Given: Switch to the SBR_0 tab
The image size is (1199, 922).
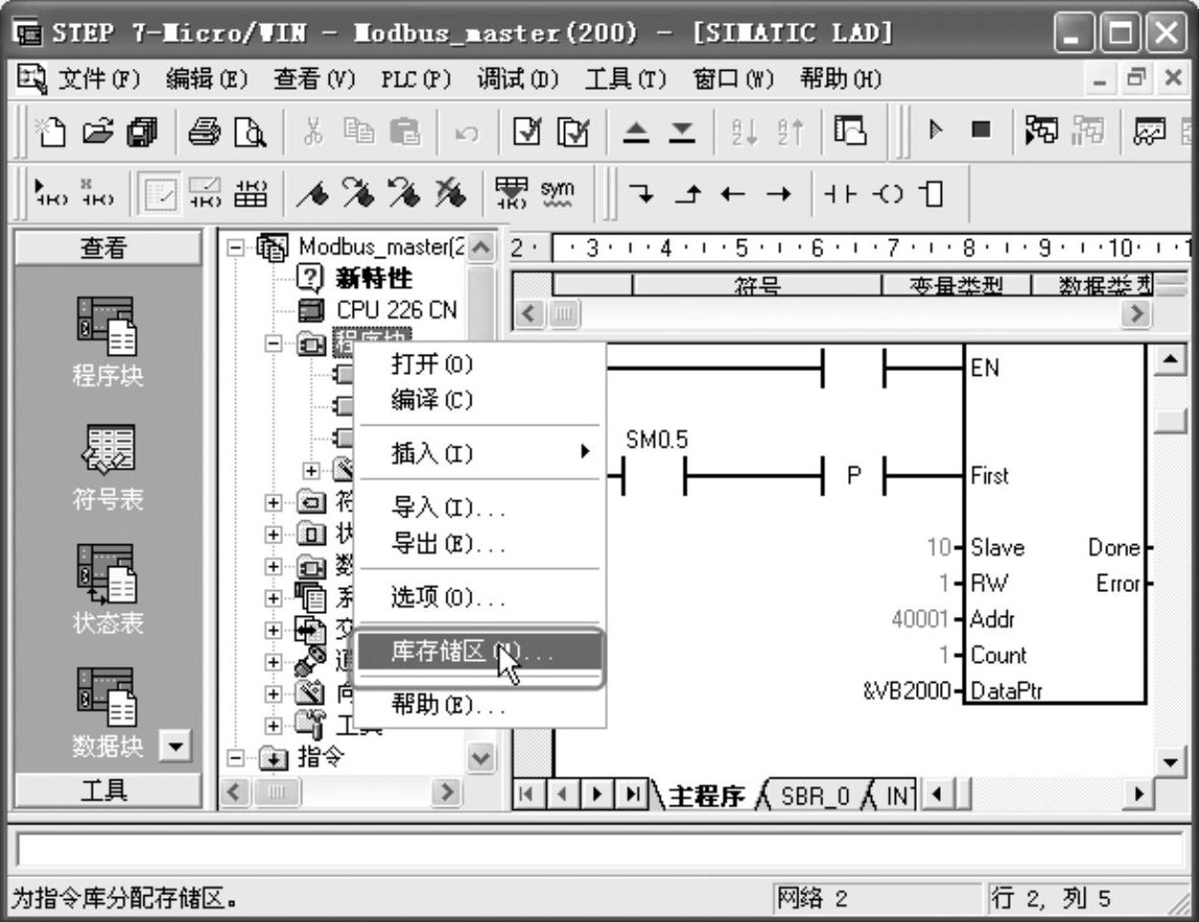Looking at the screenshot, I should coord(816,796).
